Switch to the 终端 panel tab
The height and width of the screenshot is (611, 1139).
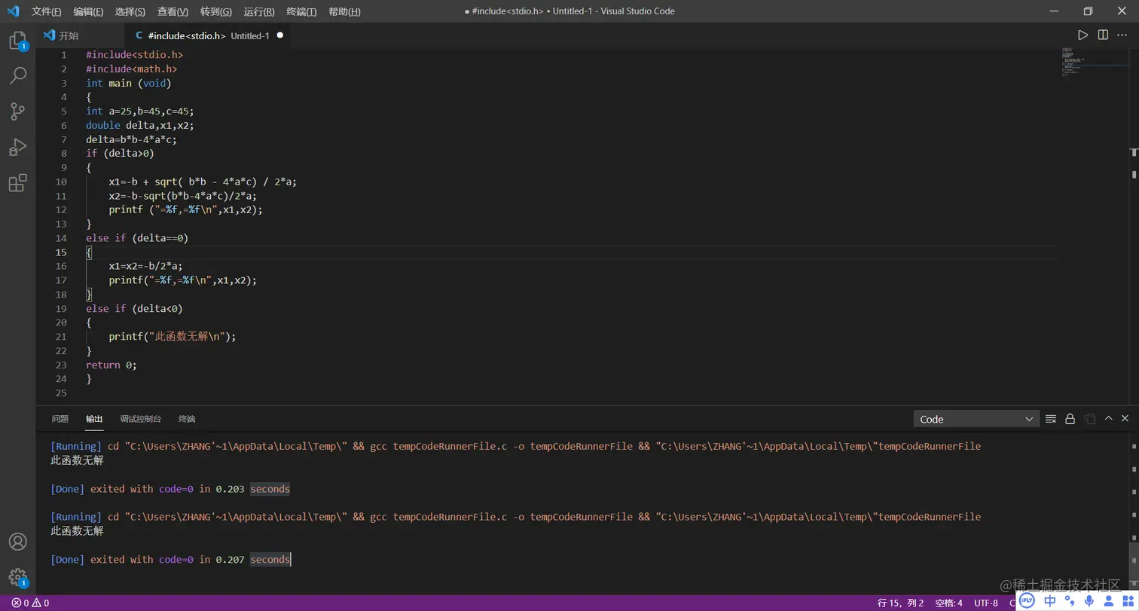click(187, 419)
